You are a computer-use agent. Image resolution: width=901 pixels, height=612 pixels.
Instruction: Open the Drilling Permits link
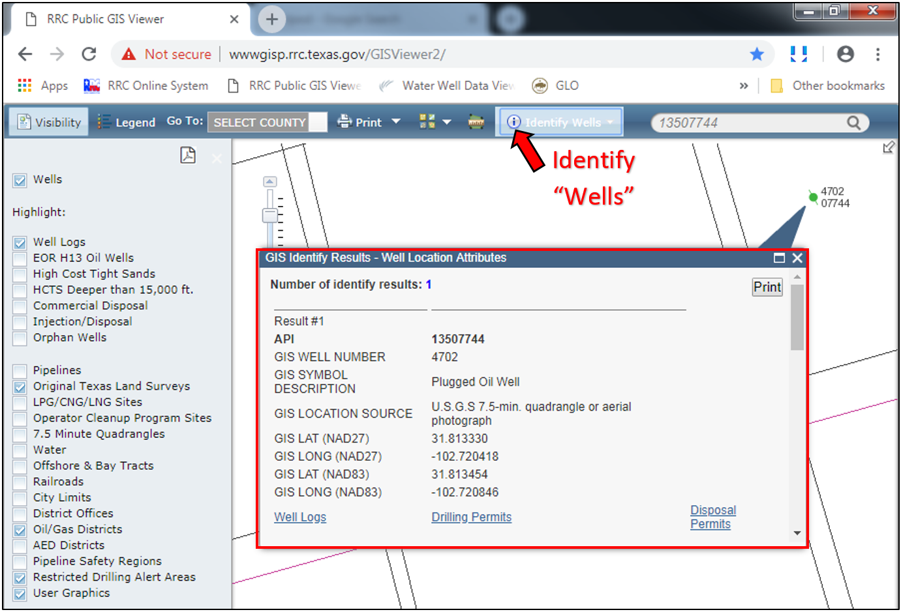pos(471,517)
